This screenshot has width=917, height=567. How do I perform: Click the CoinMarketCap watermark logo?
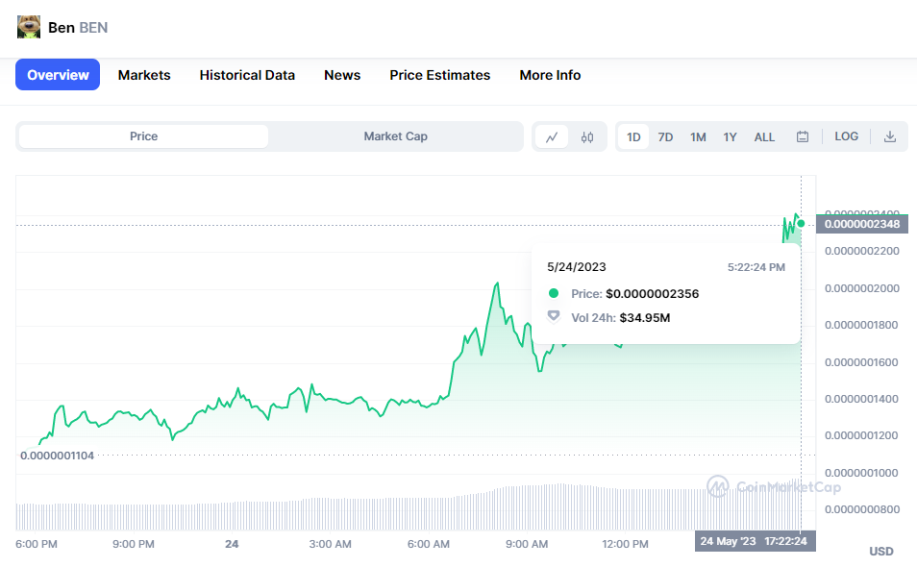[x=717, y=488]
